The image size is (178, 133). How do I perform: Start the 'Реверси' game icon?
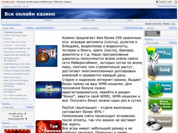(x=159, y=123)
